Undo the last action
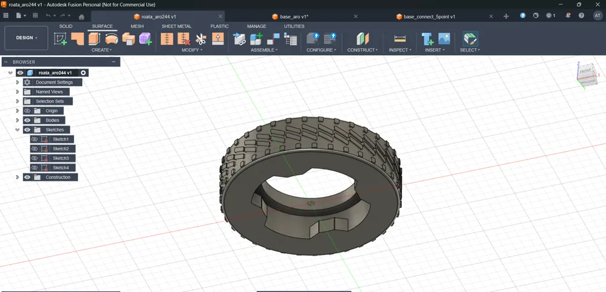The width and height of the screenshot is (606, 292). pos(48,16)
